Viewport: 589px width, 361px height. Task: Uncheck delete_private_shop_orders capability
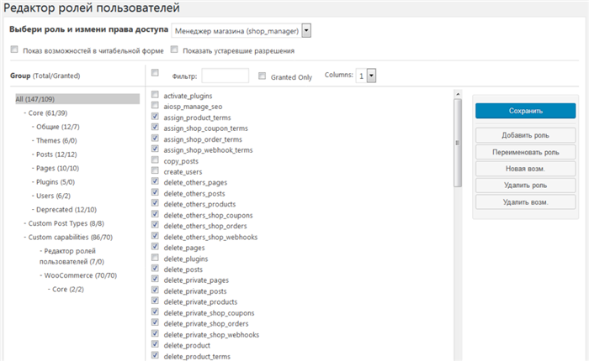tap(155, 322)
